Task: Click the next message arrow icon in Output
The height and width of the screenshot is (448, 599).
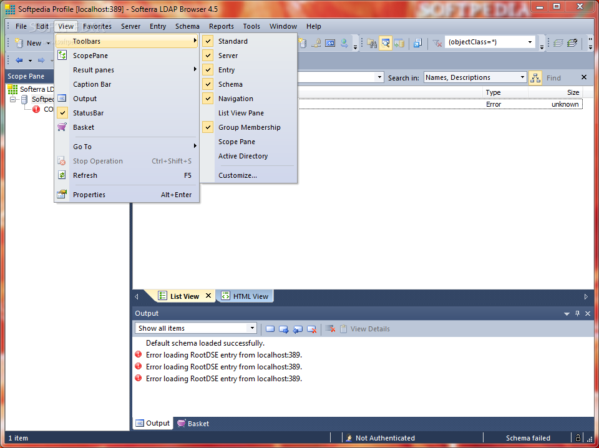Action: coord(284,329)
